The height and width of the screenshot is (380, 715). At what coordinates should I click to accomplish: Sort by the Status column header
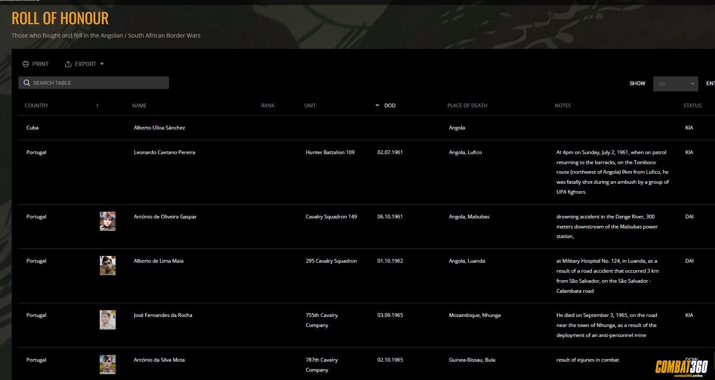coord(692,105)
